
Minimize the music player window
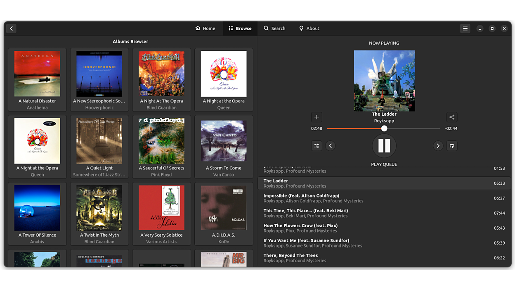480,29
